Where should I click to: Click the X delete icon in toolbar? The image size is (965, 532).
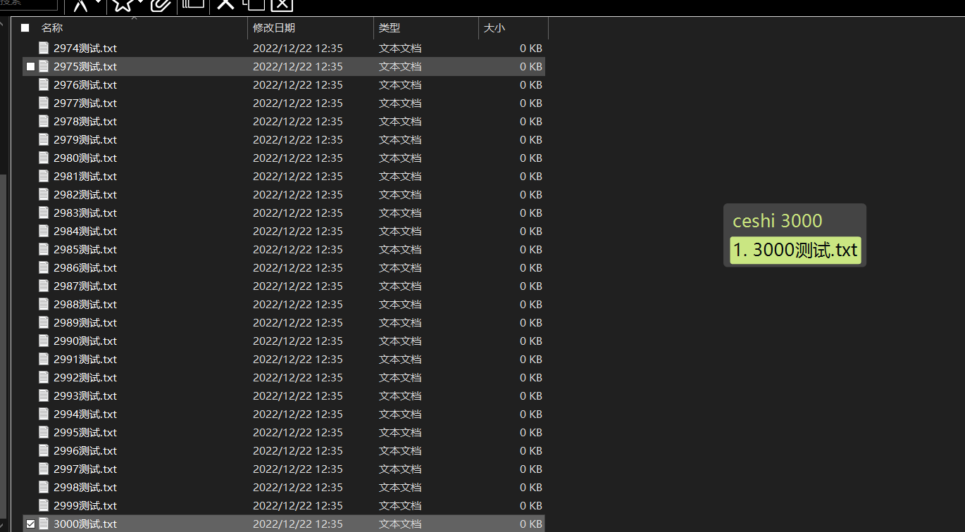225,4
